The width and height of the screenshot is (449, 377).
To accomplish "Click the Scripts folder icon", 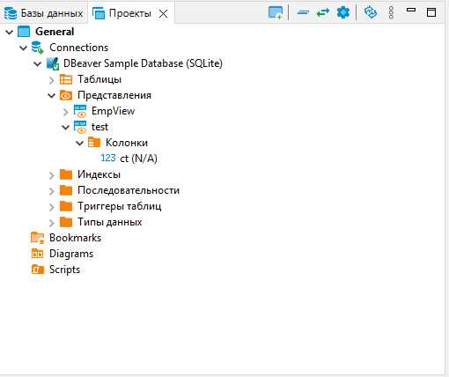I will (38, 269).
